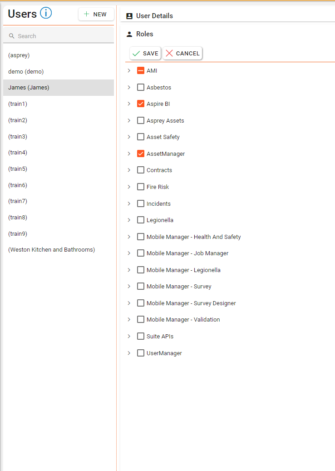Image resolution: width=335 pixels, height=471 pixels.
Task: Click the Roles person icon
Action: click(x=129, y=34)
